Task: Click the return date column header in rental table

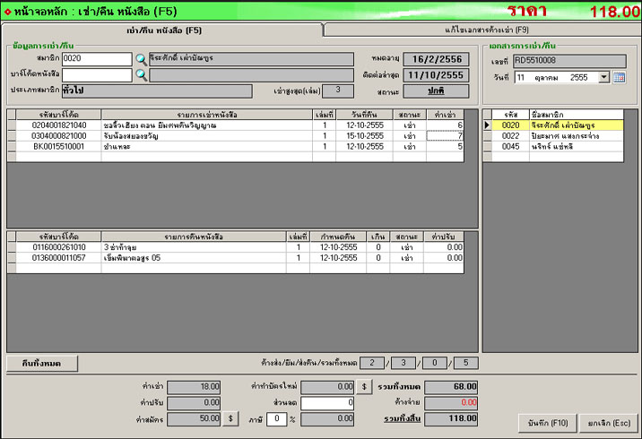Action: click(x=364, y=115)
